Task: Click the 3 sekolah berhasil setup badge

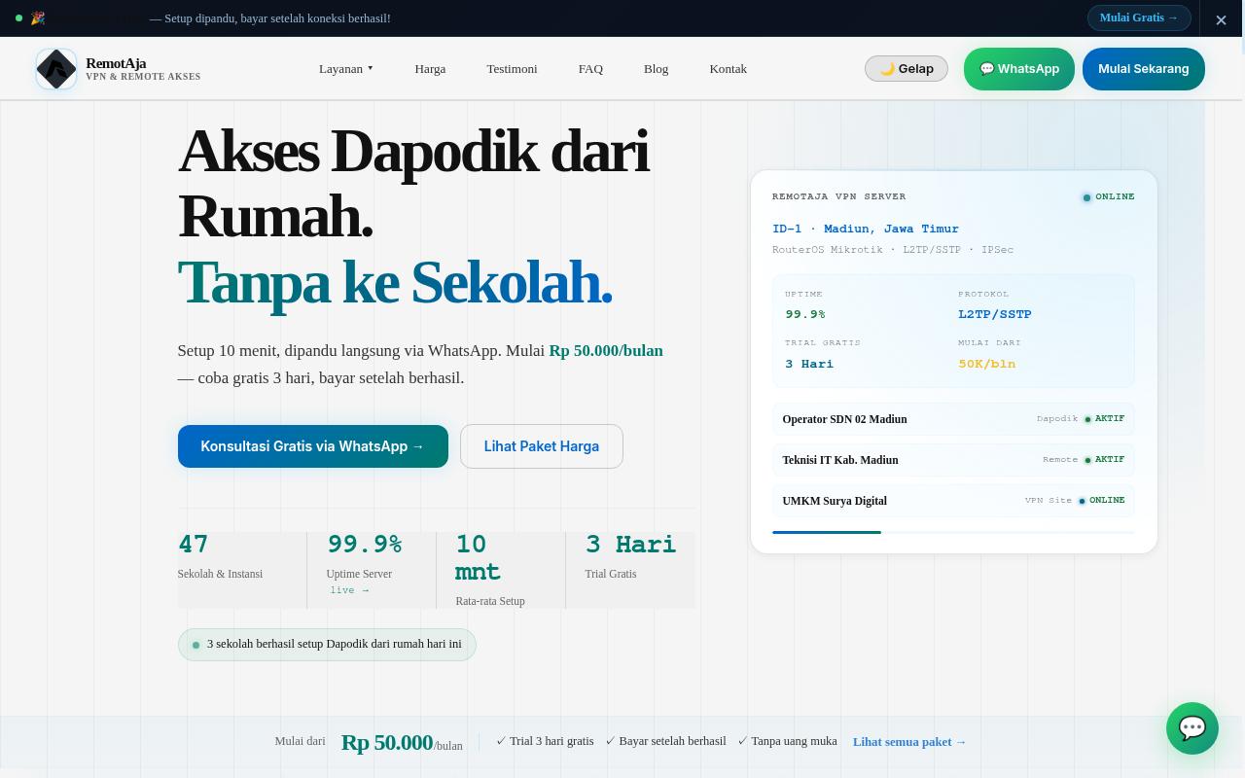Action: pyautogui.click(x=327, y=645)
